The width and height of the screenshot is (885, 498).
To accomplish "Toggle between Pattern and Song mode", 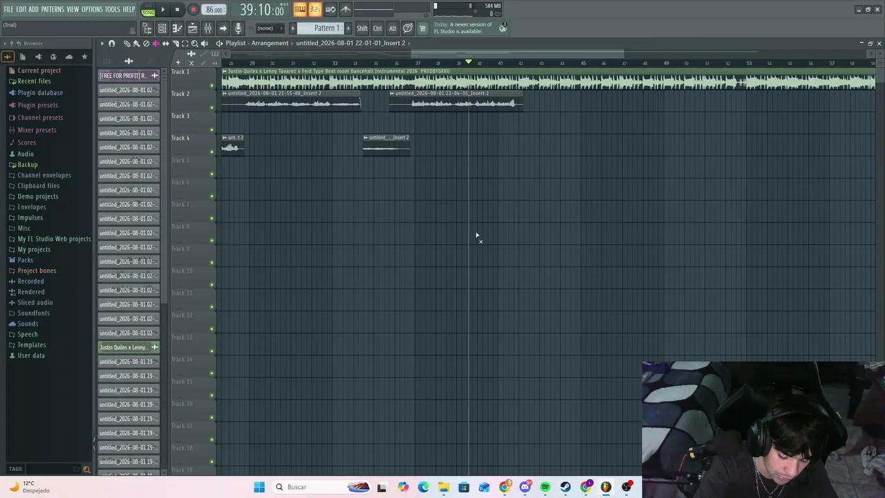I will pyautogui.click(x=148, y=10).
